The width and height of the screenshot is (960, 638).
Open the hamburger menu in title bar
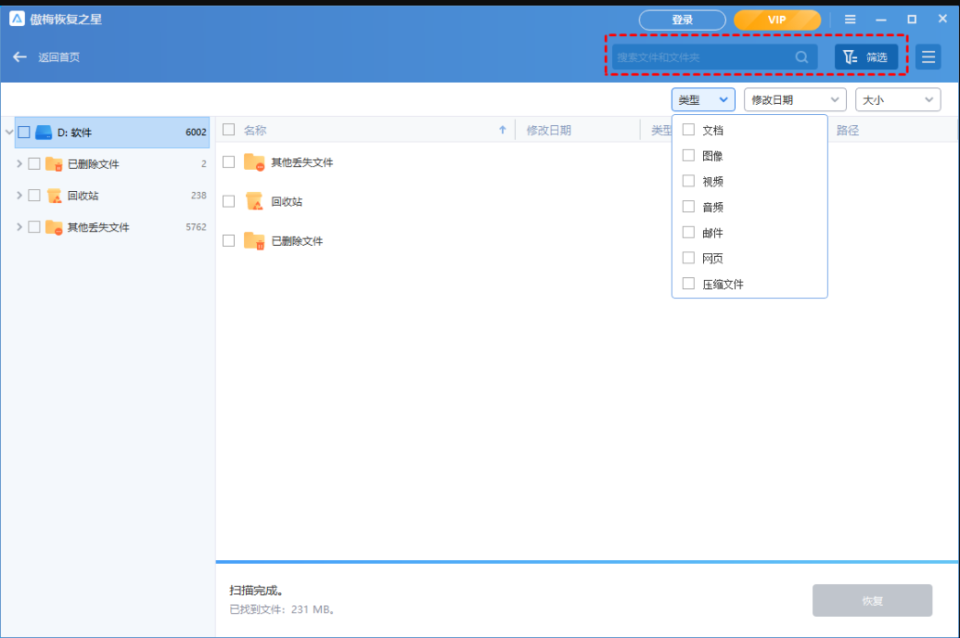click(x=850, y=19)
